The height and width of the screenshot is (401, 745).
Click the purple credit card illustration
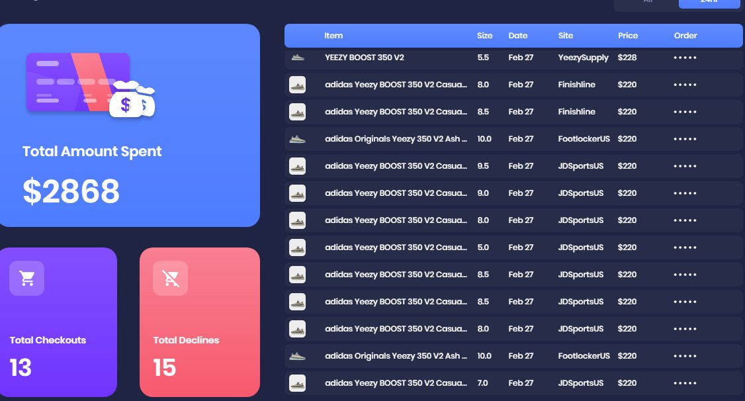pos(78,83)
